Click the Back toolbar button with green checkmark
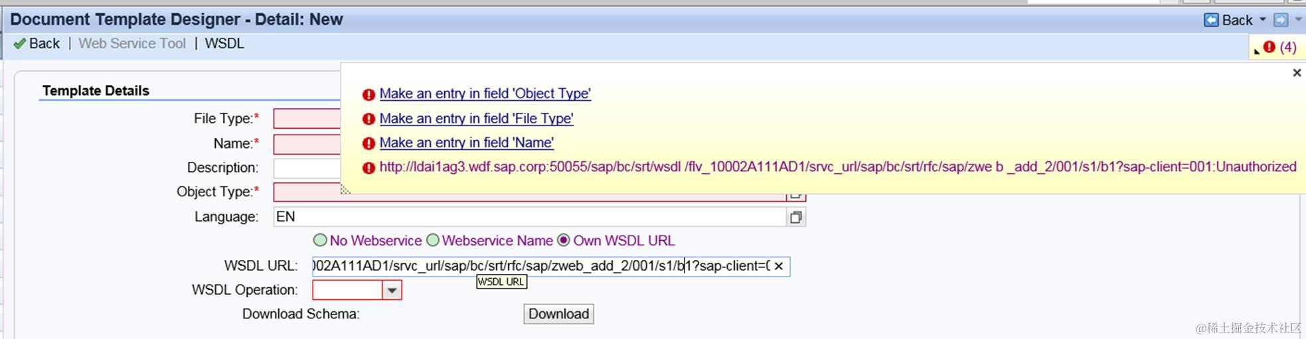Image resolution: width=1306 pixels, height=339 pixels. pos(37,44)
